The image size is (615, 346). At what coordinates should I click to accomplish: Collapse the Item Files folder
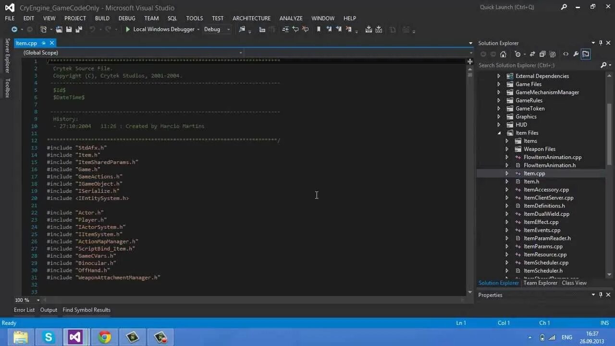coord(499,133)
